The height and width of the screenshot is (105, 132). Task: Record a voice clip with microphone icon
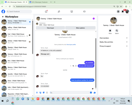pos(37,93)
